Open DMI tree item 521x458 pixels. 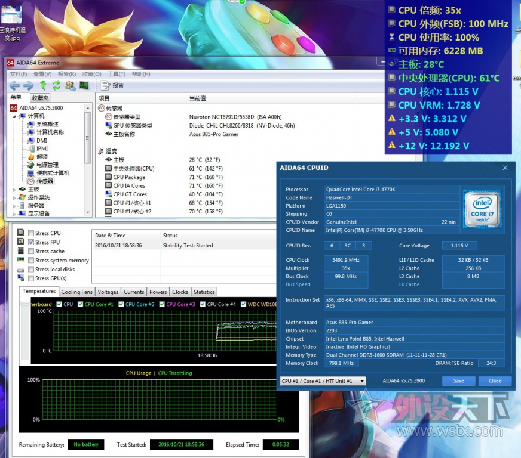point(42,140)
